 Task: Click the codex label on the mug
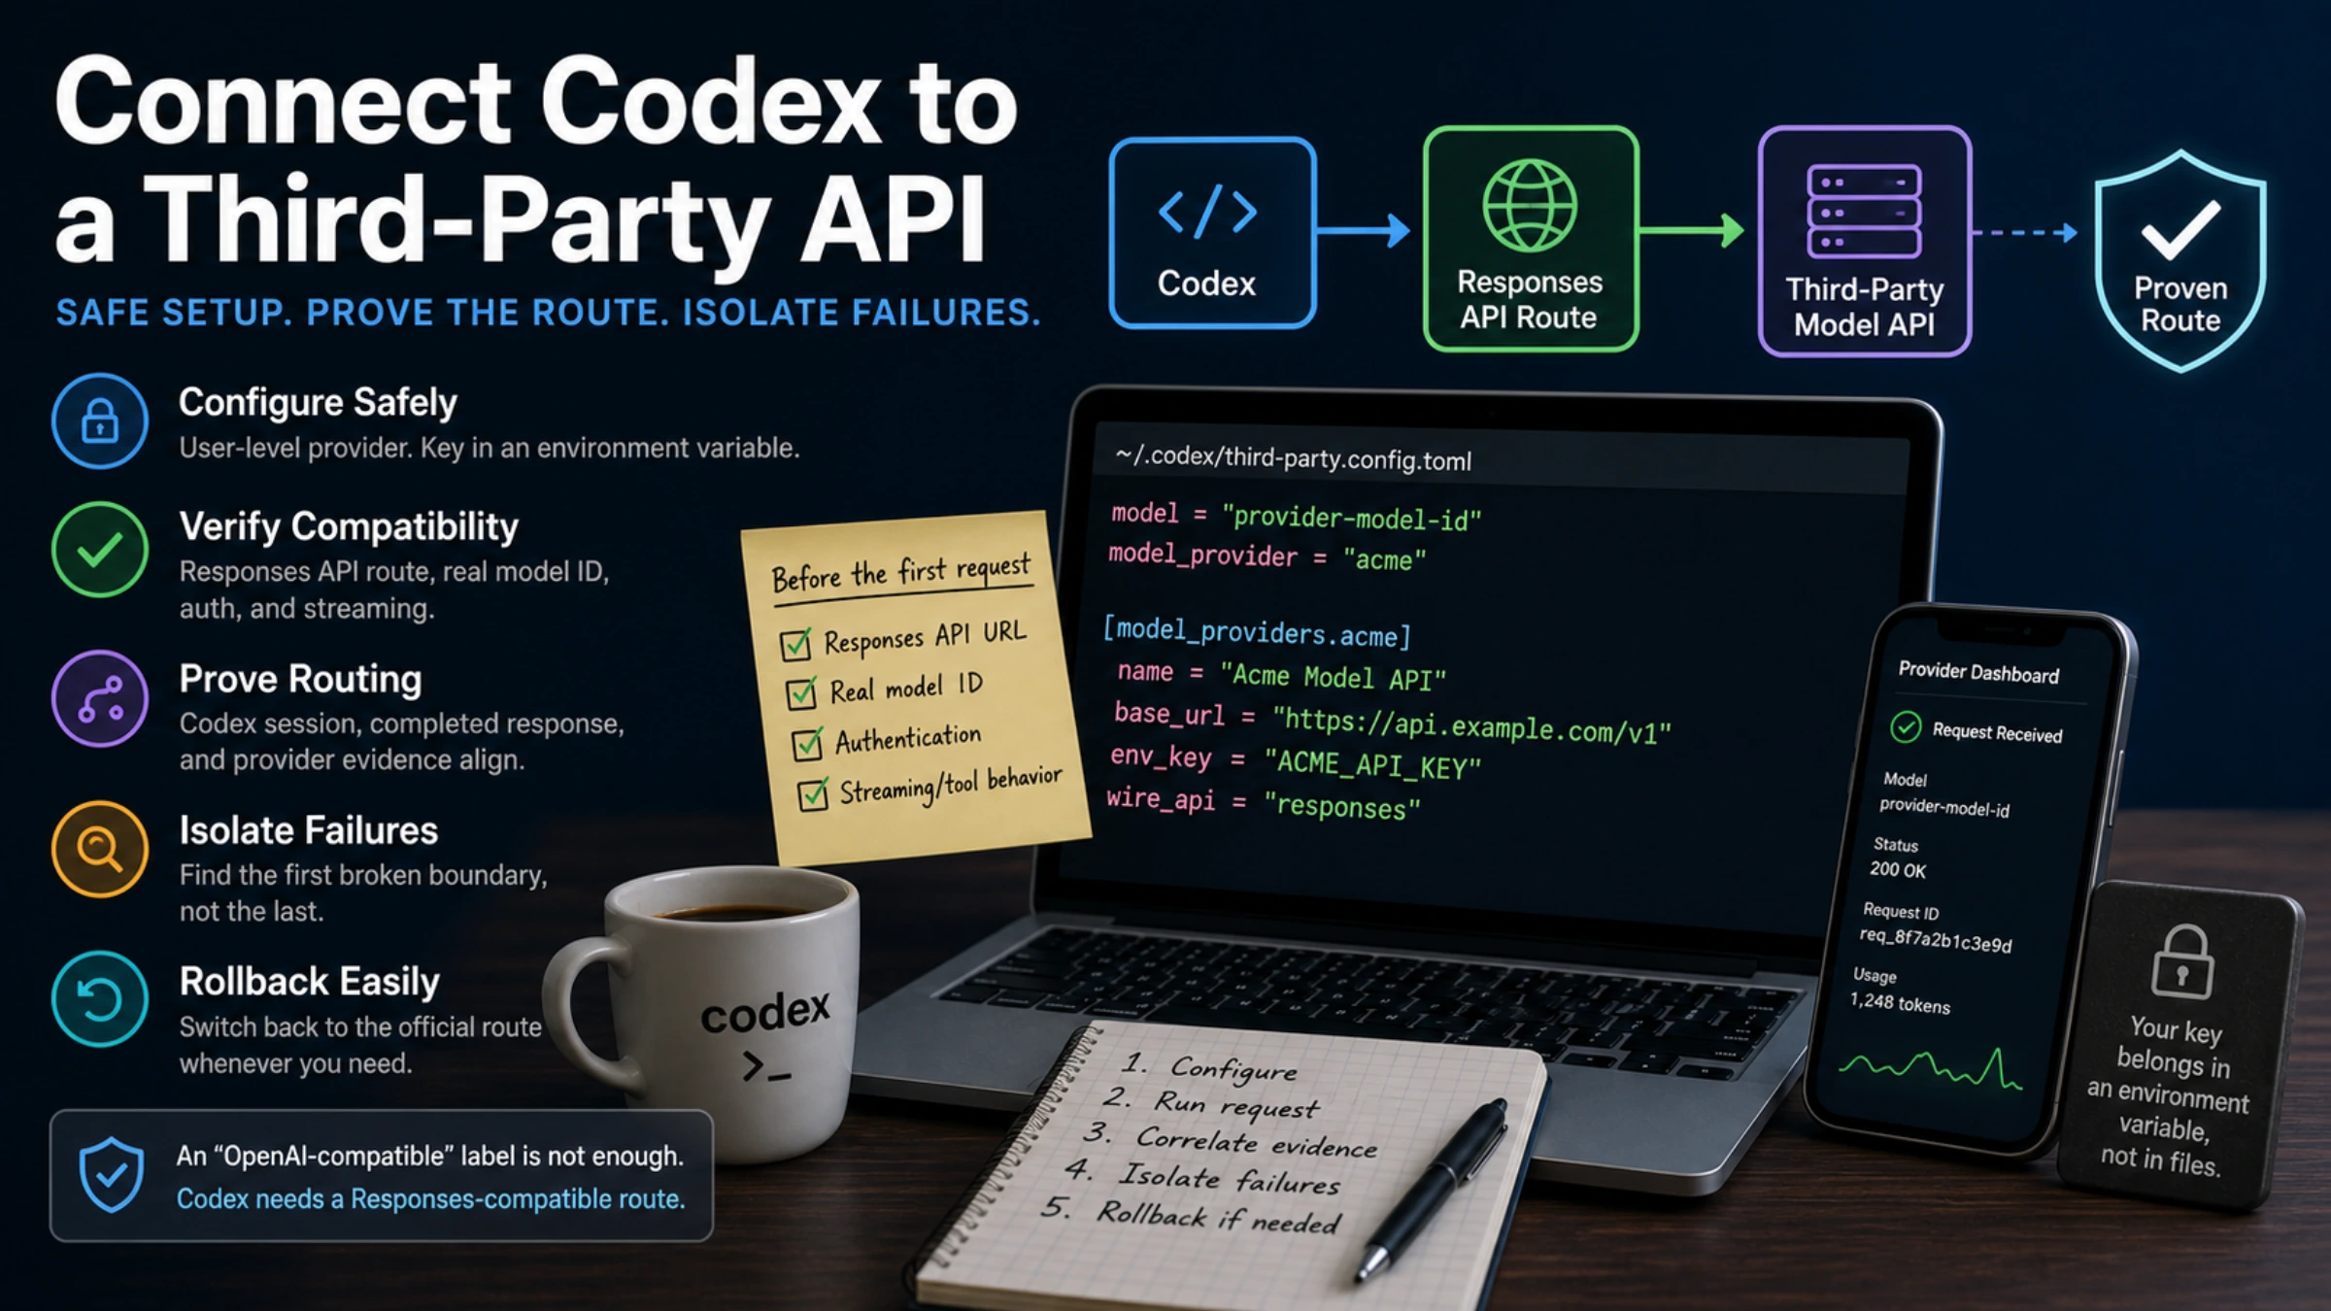pos(765,1013)
